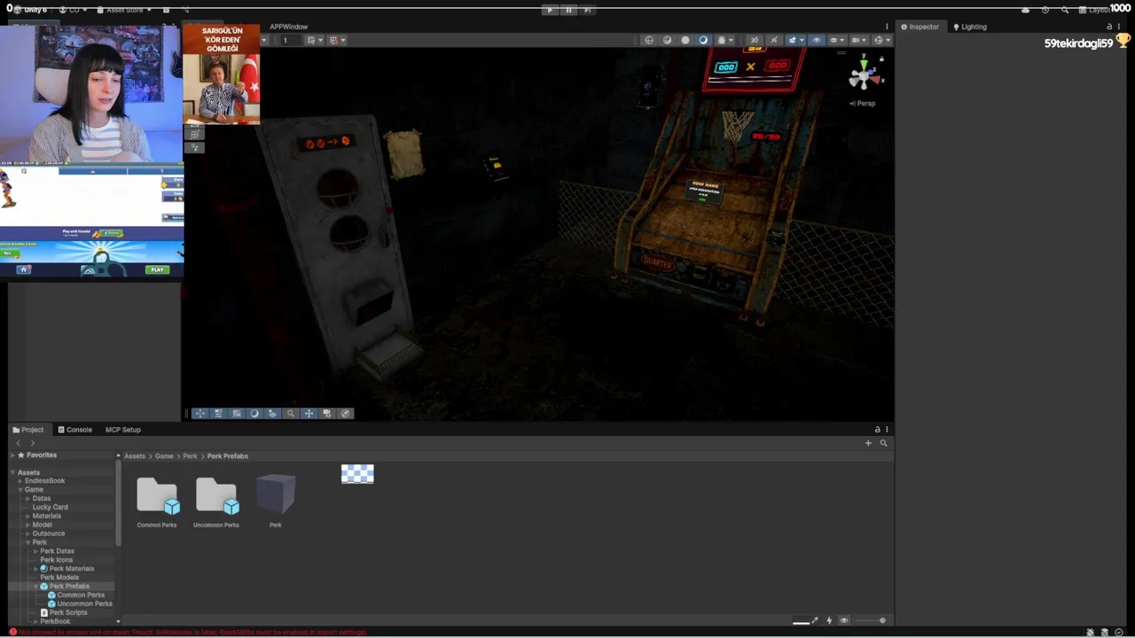Open the APPWindow tab
The width and height of the screenshot is (1135, 638).
click(x=289, y=27)
